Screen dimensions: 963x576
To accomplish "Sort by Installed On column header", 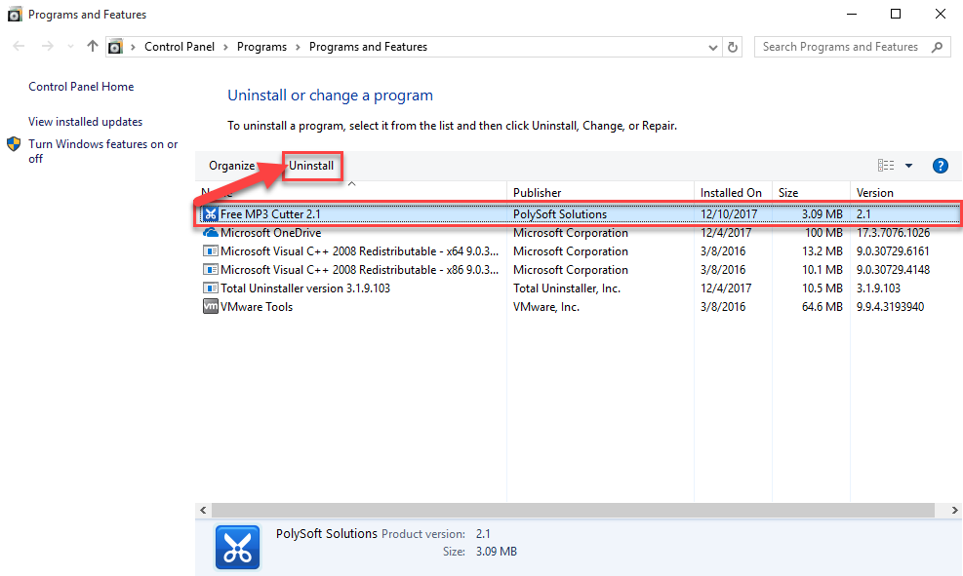I will [x=733, y=193].
